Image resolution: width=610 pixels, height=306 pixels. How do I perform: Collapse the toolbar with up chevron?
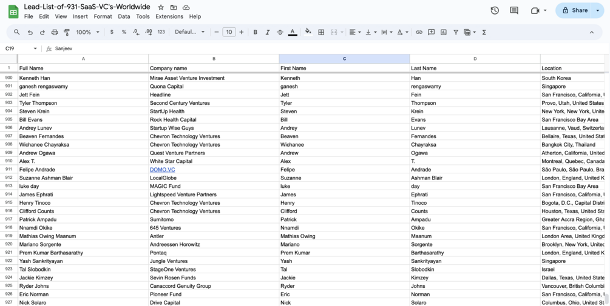[x=592, y=32]
